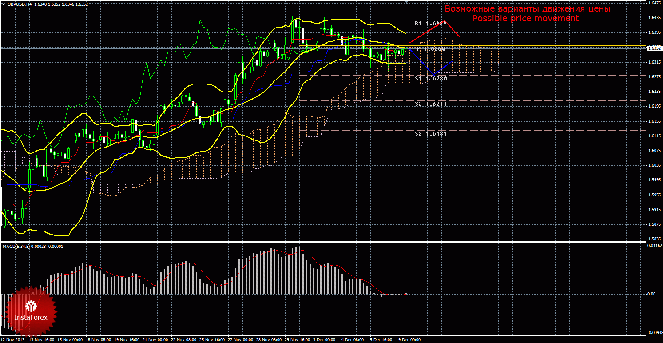Click 1.6315 on the price axis

pyautogui.click(x=654, y=62)
